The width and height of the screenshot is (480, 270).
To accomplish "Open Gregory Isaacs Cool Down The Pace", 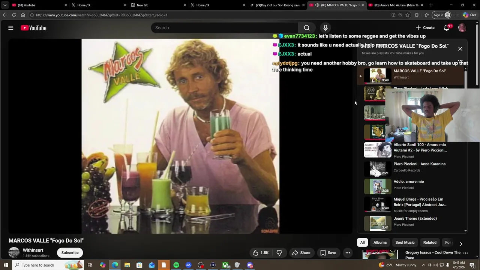I will [x=433, y=255].
